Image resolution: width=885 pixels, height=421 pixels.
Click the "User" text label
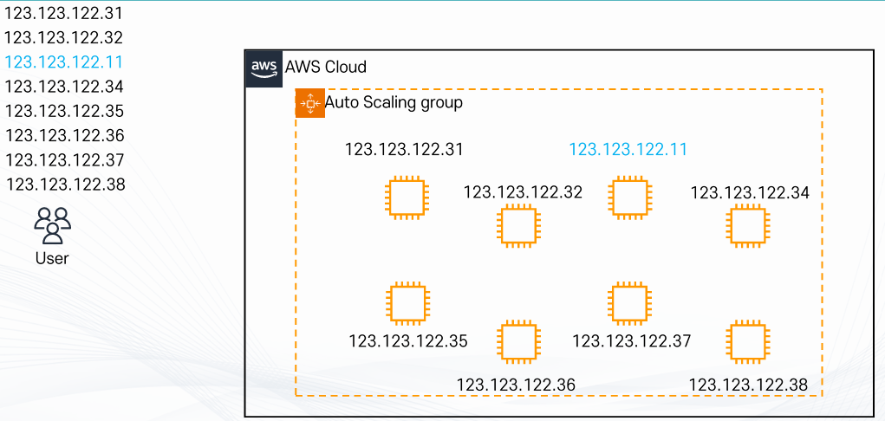coord(52,258)
